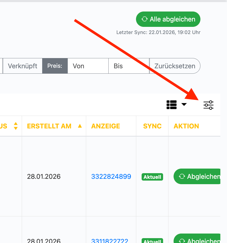This screenshot has width=227, height=243.
Task: Click the Sync column header
Action: 152,126
